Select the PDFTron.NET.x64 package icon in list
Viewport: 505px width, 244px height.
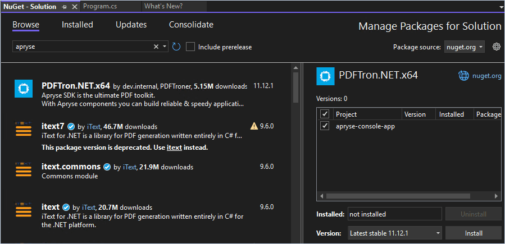point(24,88)
